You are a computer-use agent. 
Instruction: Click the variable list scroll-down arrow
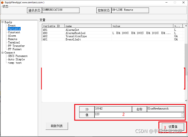(186, 100)
